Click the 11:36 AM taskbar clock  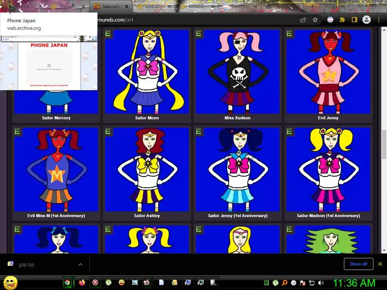coord(354,283)
